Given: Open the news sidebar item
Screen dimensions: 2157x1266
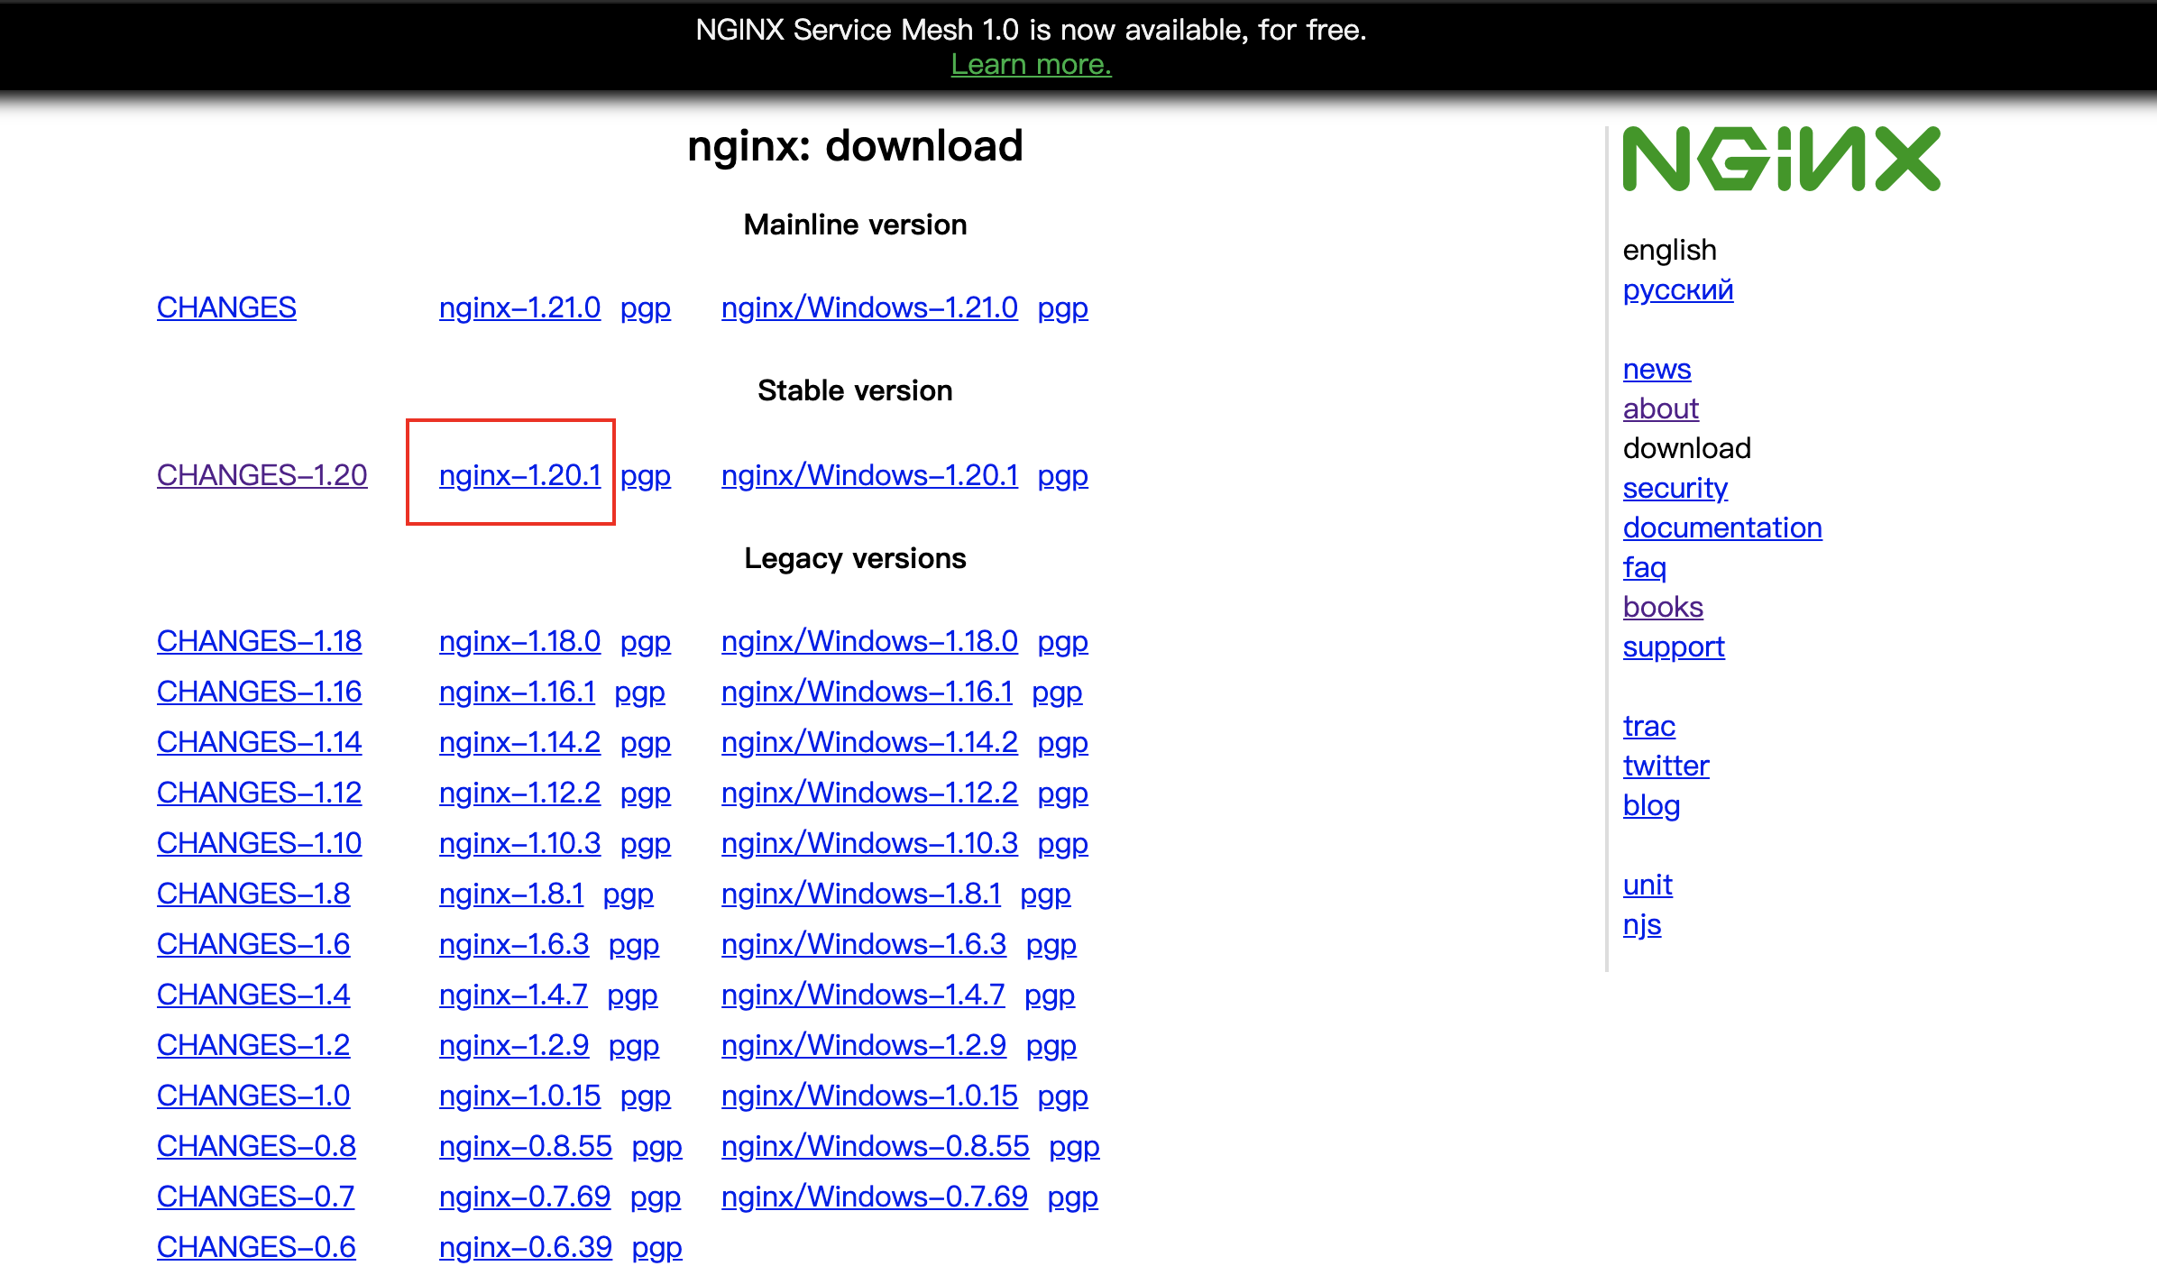Looking at the screenshot, I should [1657, 369].
